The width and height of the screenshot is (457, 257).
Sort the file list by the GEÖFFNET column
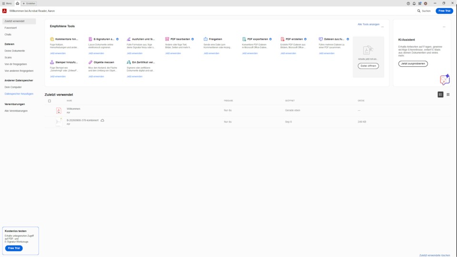click(x=290, y=101)
